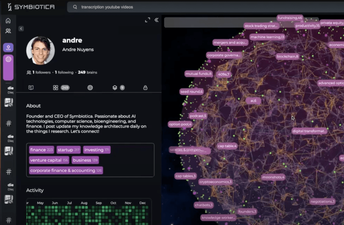Click the option pool,4 graph label
Screen dimensions: 344x225
pyautogui.click(x=180, y=124)
